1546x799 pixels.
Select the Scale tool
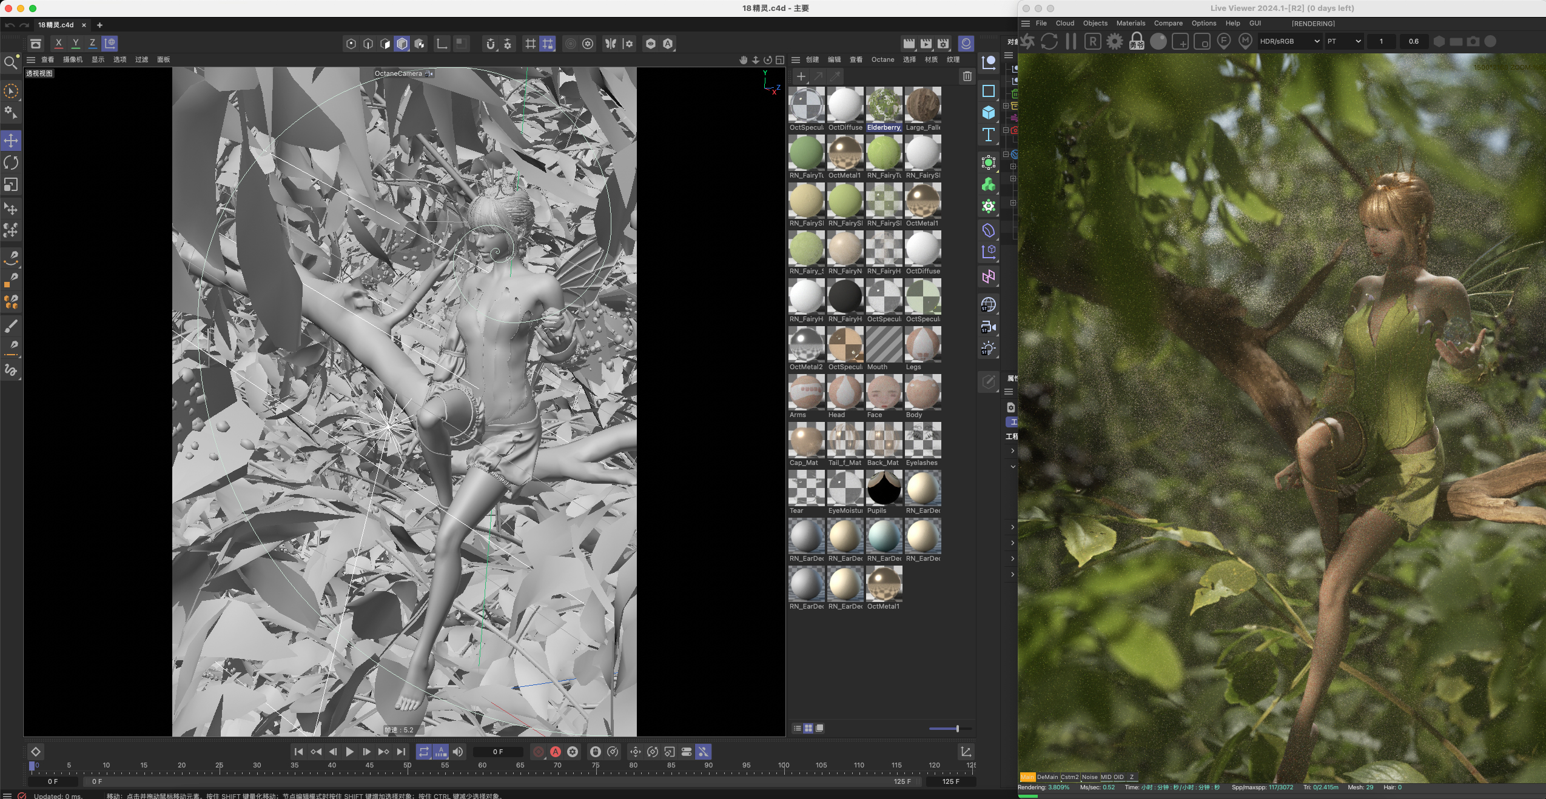click(x=11, y=186)
